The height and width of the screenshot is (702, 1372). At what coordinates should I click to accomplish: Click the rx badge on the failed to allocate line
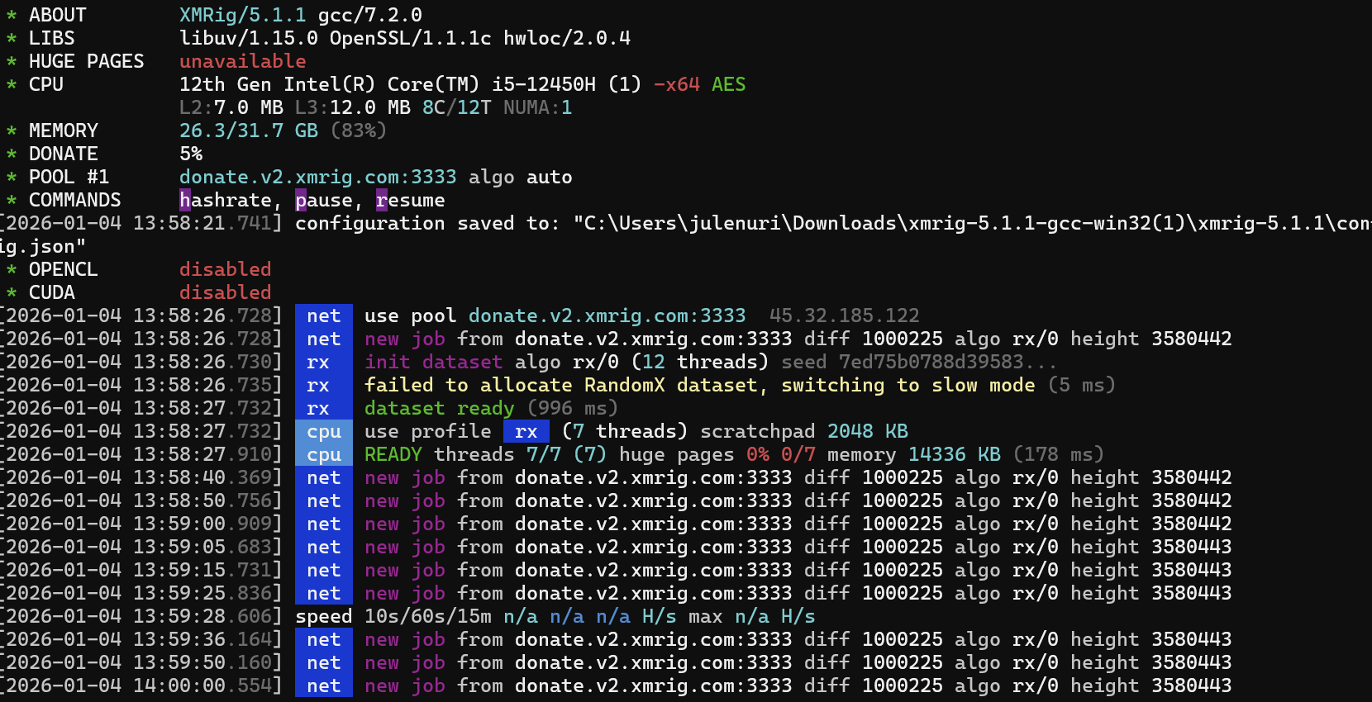[318, 386]
